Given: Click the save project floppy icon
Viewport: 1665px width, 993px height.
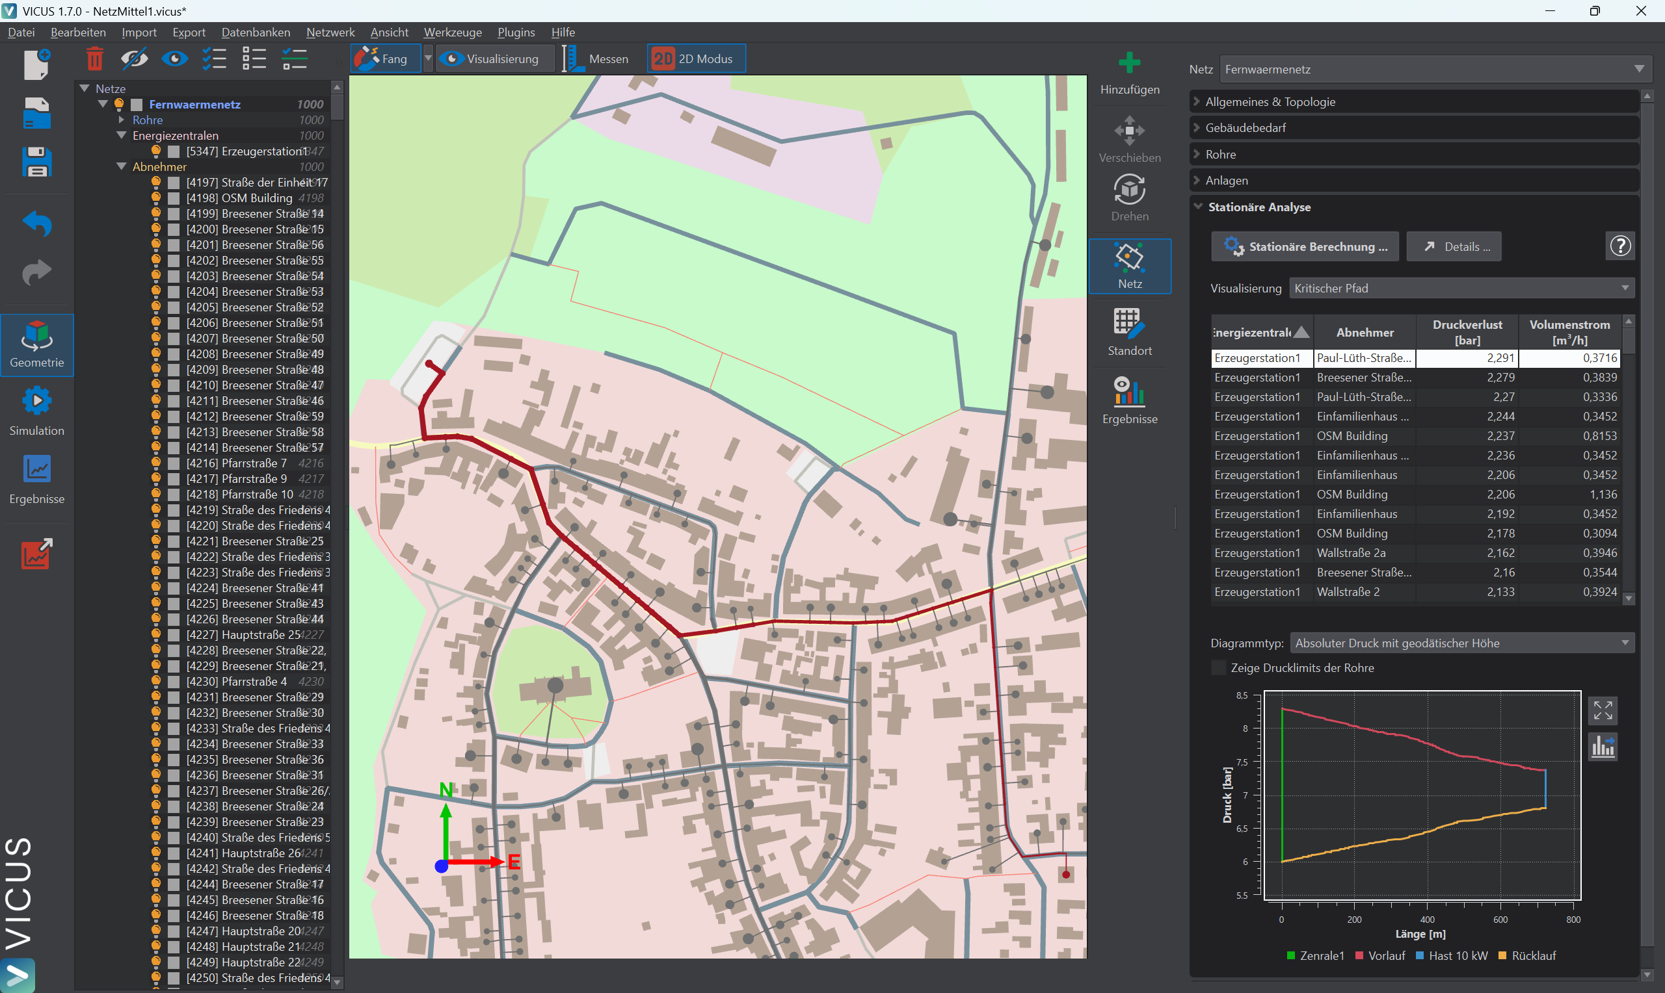Looking at the screenshot, I should click(37, 162).
